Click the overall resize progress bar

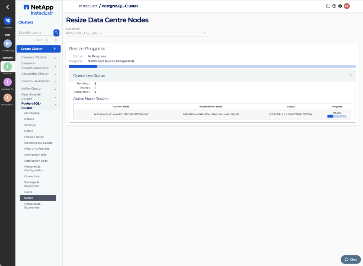[x=212, y=66]
